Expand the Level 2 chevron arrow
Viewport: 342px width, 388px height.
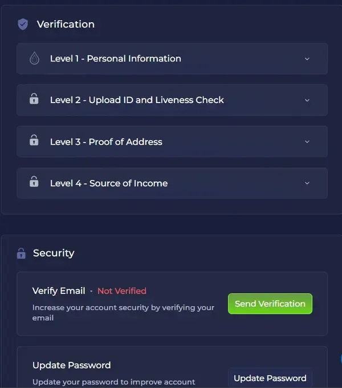(x=307, y=100)
